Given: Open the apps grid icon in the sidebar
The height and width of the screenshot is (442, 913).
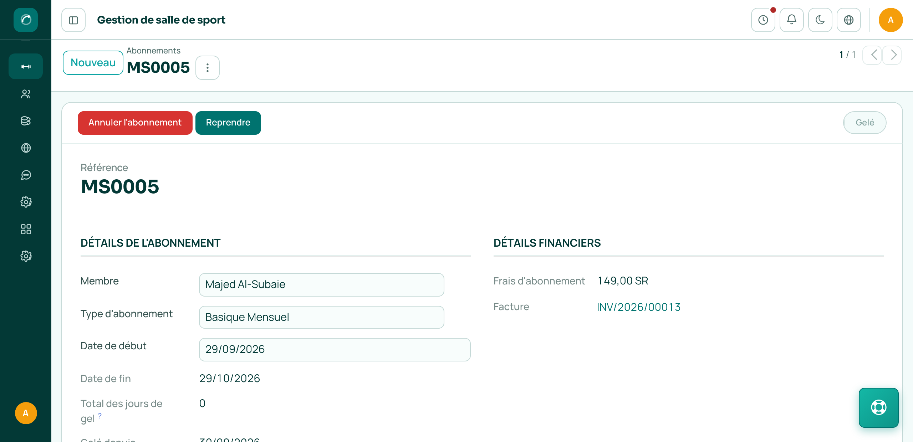Looking at the screenshot, I should coord(26,229).
